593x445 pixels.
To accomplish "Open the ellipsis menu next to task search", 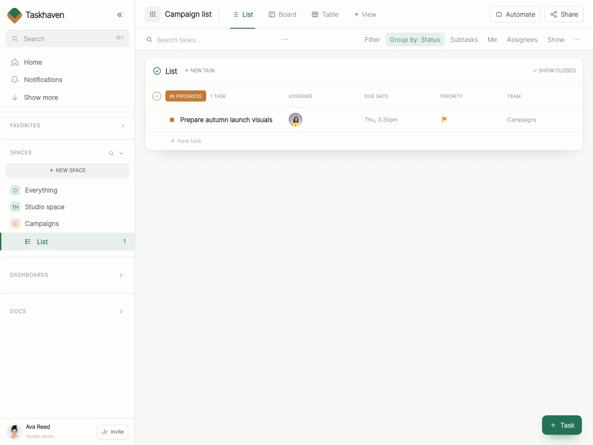I will tap(285, 39).
